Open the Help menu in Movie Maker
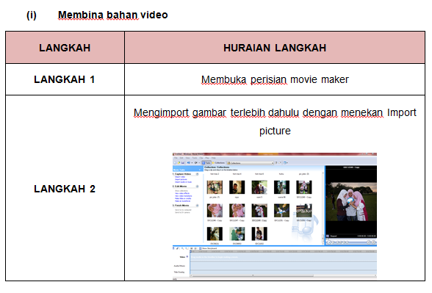 [x=214, y=158]
